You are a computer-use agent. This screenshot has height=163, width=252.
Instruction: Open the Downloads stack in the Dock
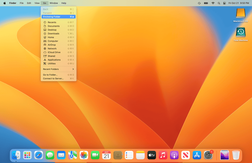(x=225, y=155)
